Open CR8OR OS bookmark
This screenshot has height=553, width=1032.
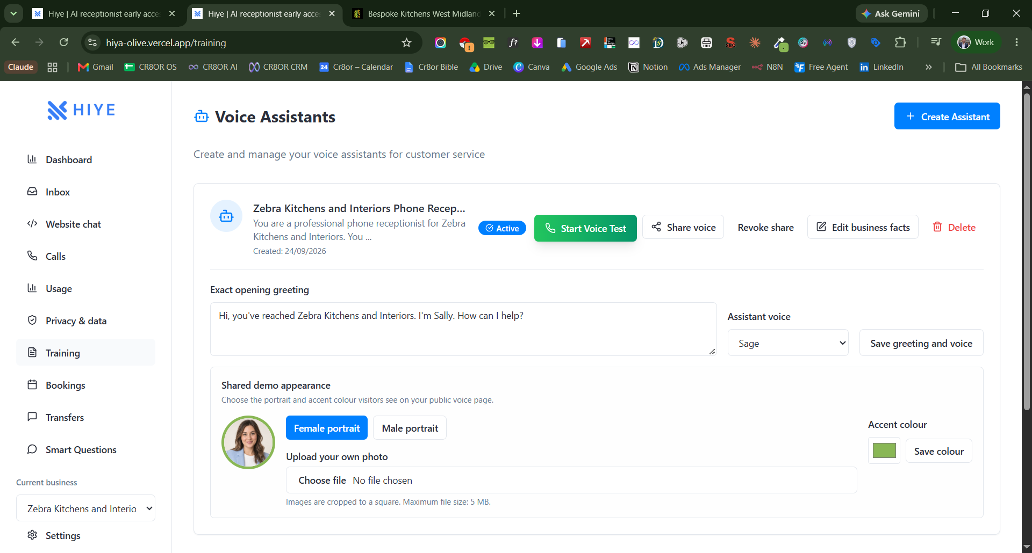[x=150, y=67]
